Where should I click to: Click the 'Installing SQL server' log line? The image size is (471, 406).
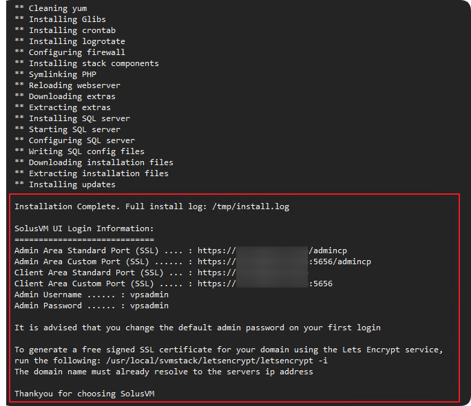pyautogui.click(x=72, y=118)
